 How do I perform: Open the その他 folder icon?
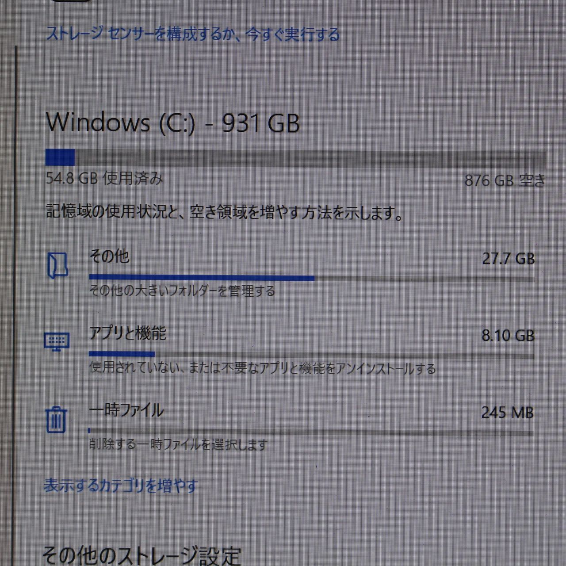(x=57, y=265)
